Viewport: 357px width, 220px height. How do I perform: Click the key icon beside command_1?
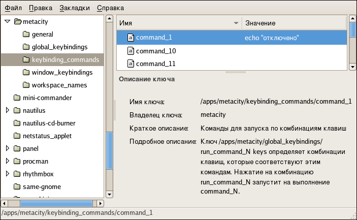tap(131, 38)
